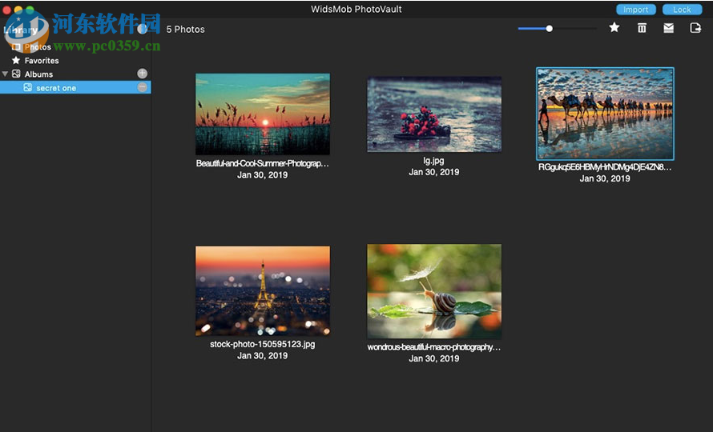Click the trash delete icon in toolbar
The image size is (713, 432).
click(x=642, y=28)
